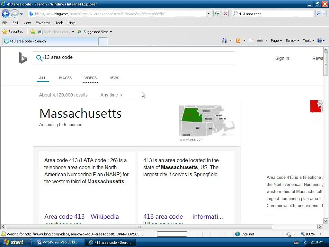Click the blue Help question icon
The width and height of the screenshot is (329, 247).
click(320, 41)
